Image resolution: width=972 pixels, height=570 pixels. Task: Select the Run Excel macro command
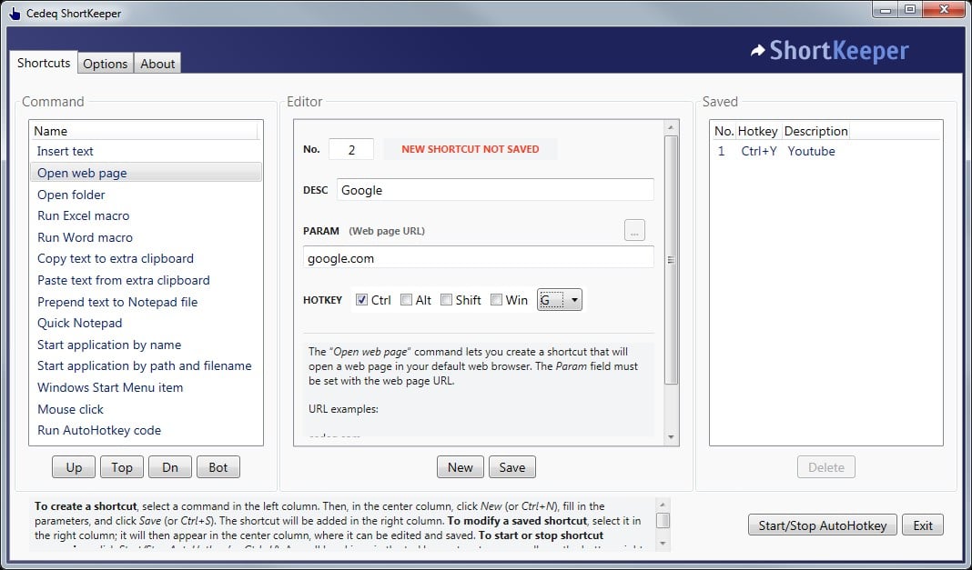click(x=146, y=215)
